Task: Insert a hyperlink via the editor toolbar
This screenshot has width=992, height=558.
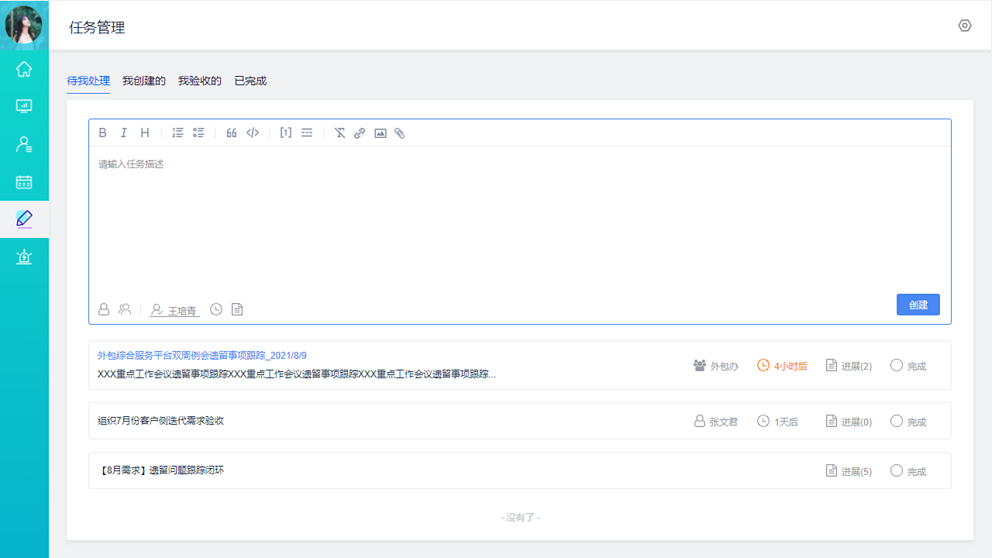Action: (359, 133)
